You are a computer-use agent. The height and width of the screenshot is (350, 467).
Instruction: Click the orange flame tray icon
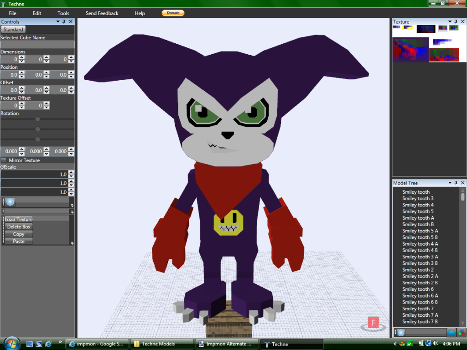[x=402, y=344]
